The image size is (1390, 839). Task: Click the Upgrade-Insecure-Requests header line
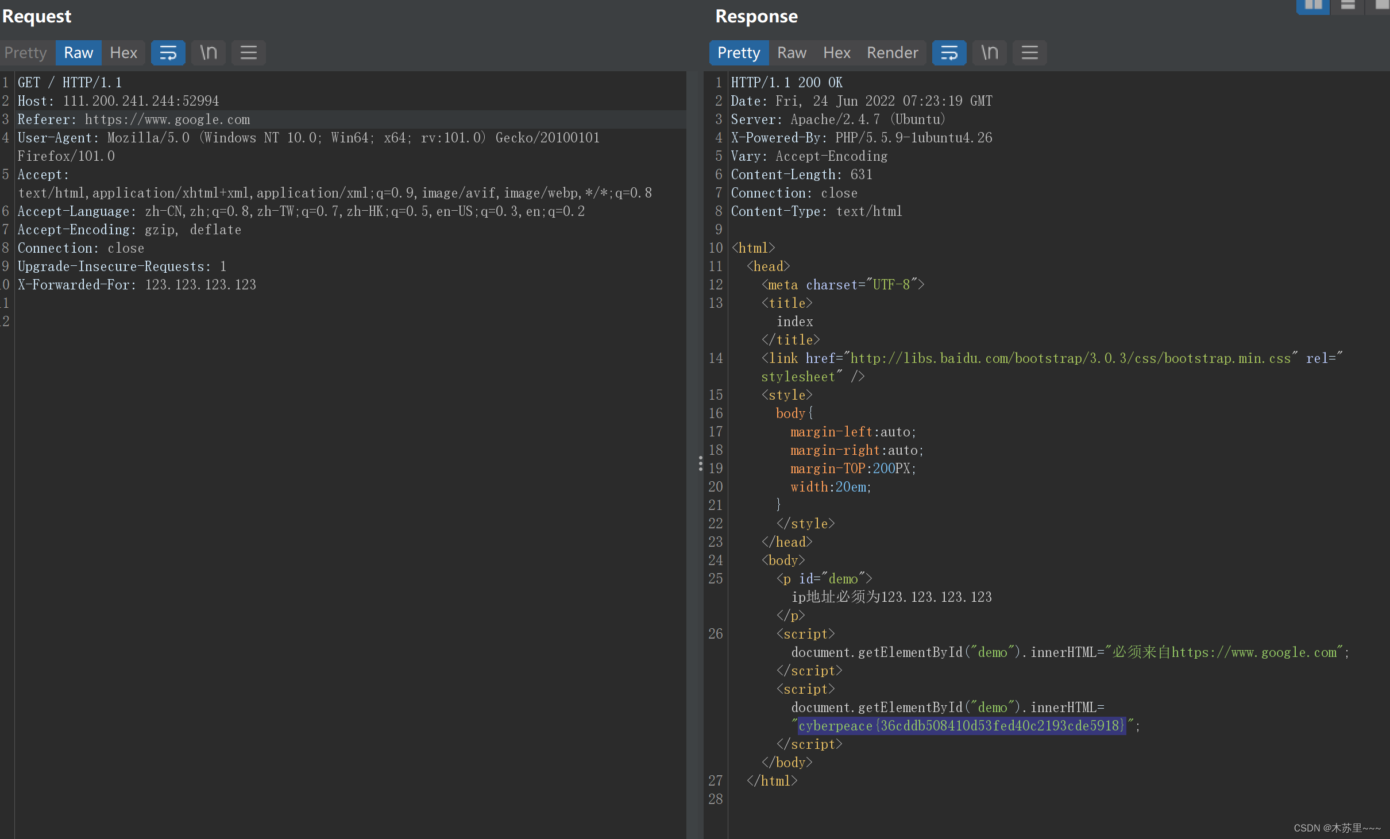[122, 266]
